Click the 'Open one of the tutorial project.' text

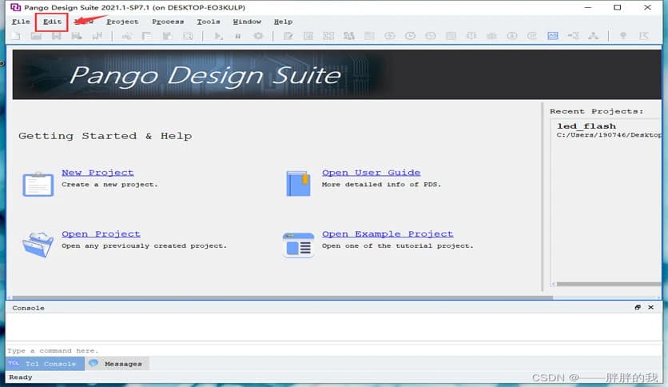(x=397, y=246)
